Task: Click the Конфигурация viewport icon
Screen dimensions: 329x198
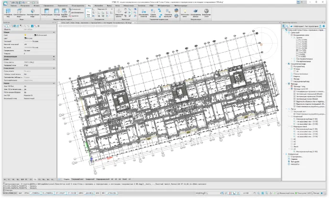Action: (x=47, y=13)
